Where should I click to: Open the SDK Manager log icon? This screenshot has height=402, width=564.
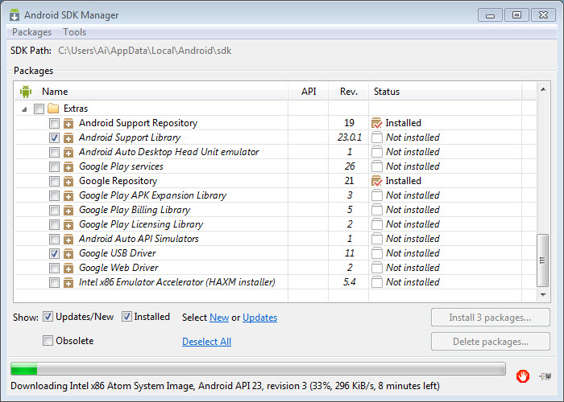click(x=547, y=375)
